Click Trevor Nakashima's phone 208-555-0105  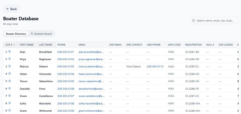pos(66,81)
